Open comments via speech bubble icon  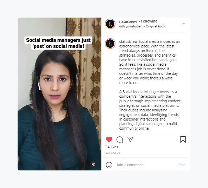tap(120, 140)
